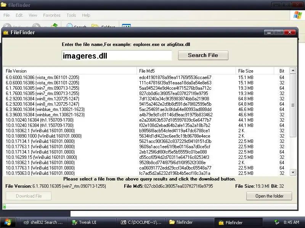Select row with Md5 7df13240a34c9f35983874bb0a219f08
This screenshot has height=228, width=305.
point(146,99)
